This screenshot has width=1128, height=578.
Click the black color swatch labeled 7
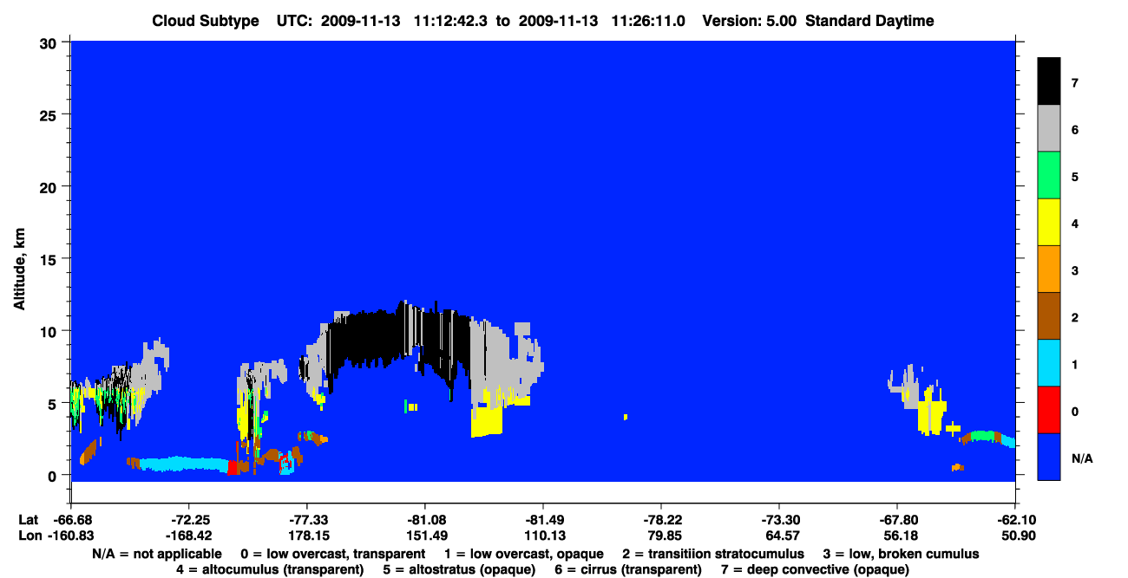1049,81
